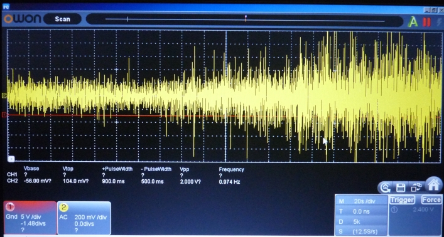Viewport: 444px width, 237px height.
Task: Pause acquisition with red Run/Stop icon
Action: [426, 22]
